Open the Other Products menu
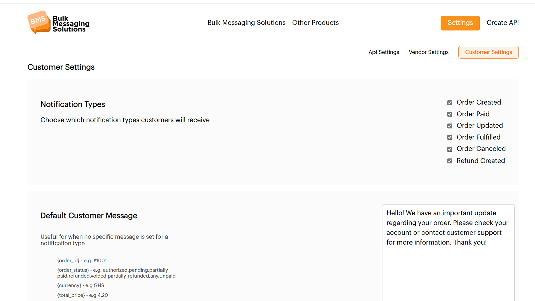Image resolution: width=535 pixels, height=301 pixels. tap(315, 23)
